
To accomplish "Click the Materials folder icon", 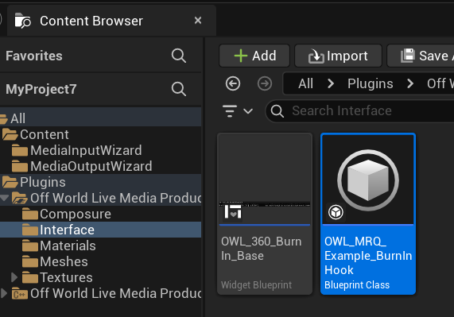I will point(30,245).
